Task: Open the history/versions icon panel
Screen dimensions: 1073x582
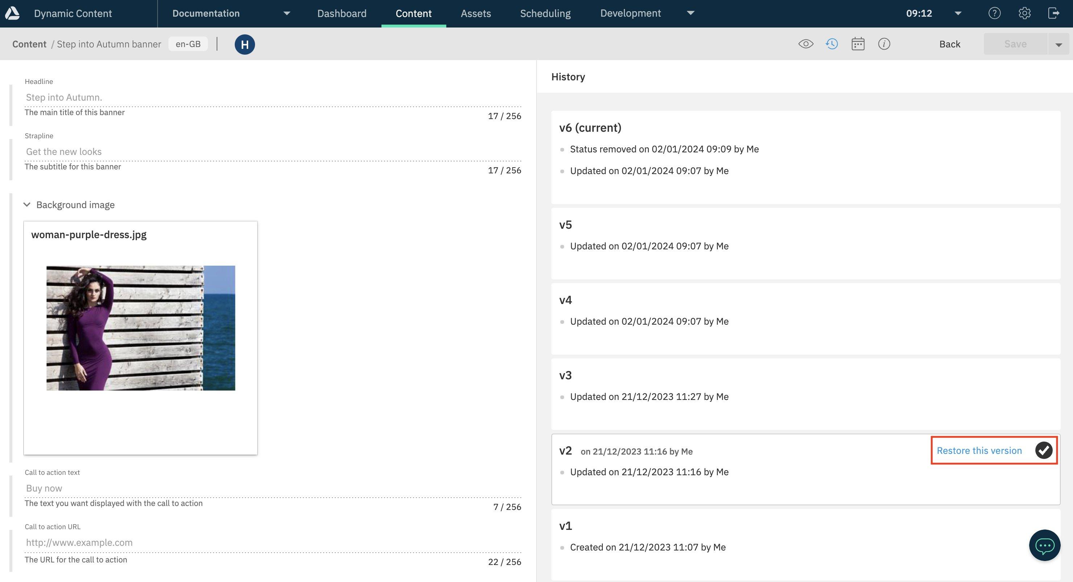Action: click(831, 44)
